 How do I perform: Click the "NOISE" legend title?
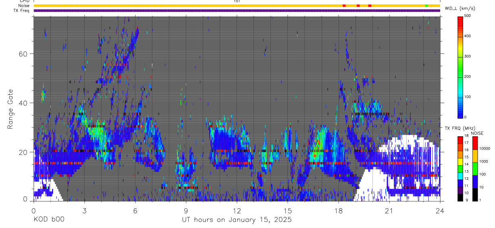click(477, 133)
